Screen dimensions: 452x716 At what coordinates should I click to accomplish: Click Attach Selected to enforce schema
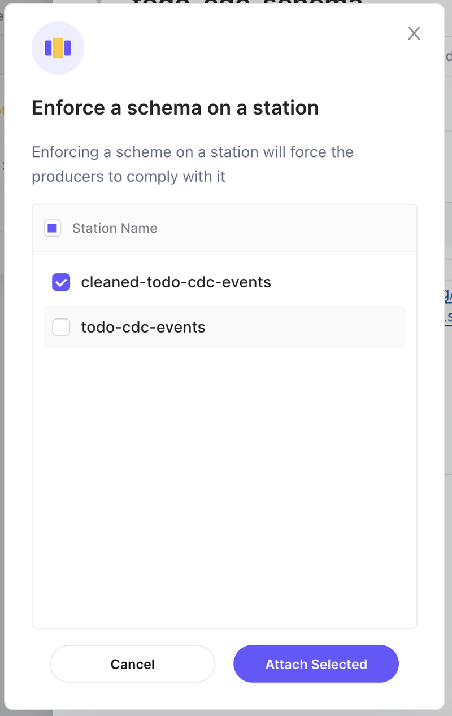tap(316, 664)
